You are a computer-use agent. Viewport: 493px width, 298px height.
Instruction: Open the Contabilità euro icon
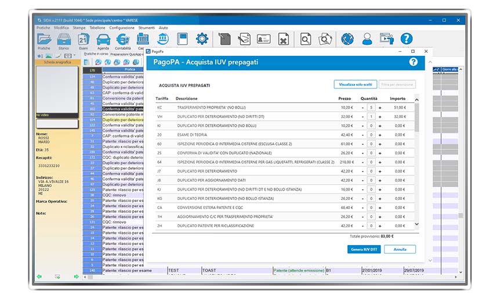122,40
